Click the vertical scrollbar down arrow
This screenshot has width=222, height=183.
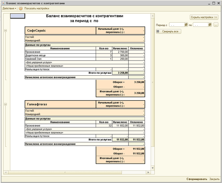point(152,168)
